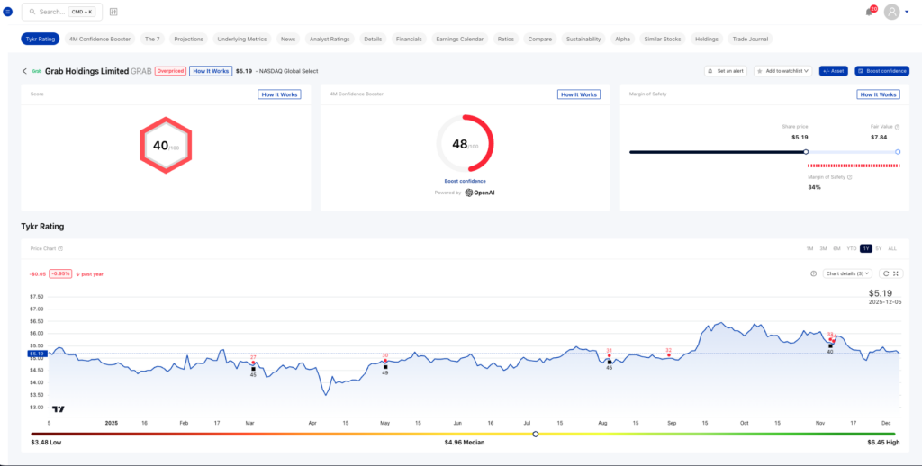Open the Ratios tab
This screenshot has height=466, width=922.
point(506,39)
